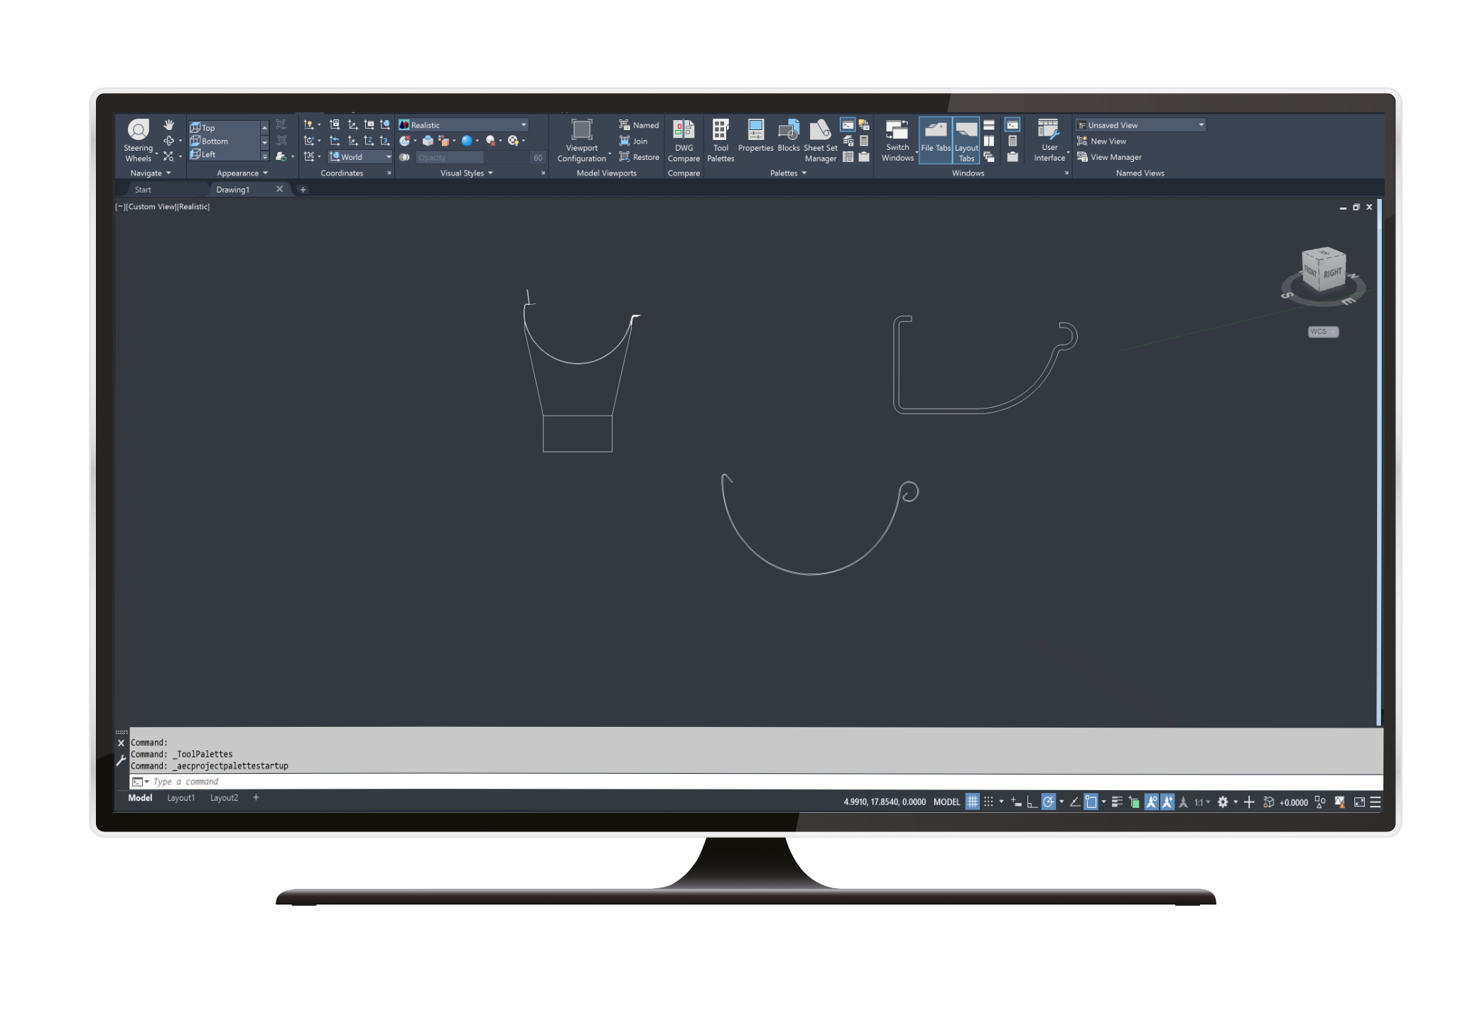Screen dimensions: 1480x1036
Task: Switch to the Start tab
Action: [143, 190]
